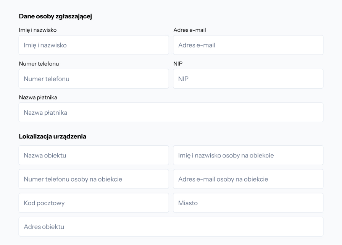This screenshot has height=245, width=342.
Task: Click the Numer telefonu label text
Action: click(x=39, y=63)
